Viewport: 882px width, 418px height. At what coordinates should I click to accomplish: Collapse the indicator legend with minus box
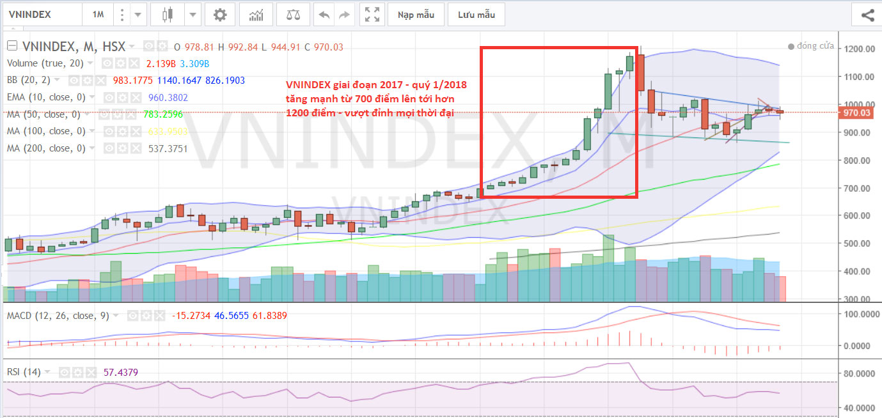pyautogui.click(x=12, y=47)
